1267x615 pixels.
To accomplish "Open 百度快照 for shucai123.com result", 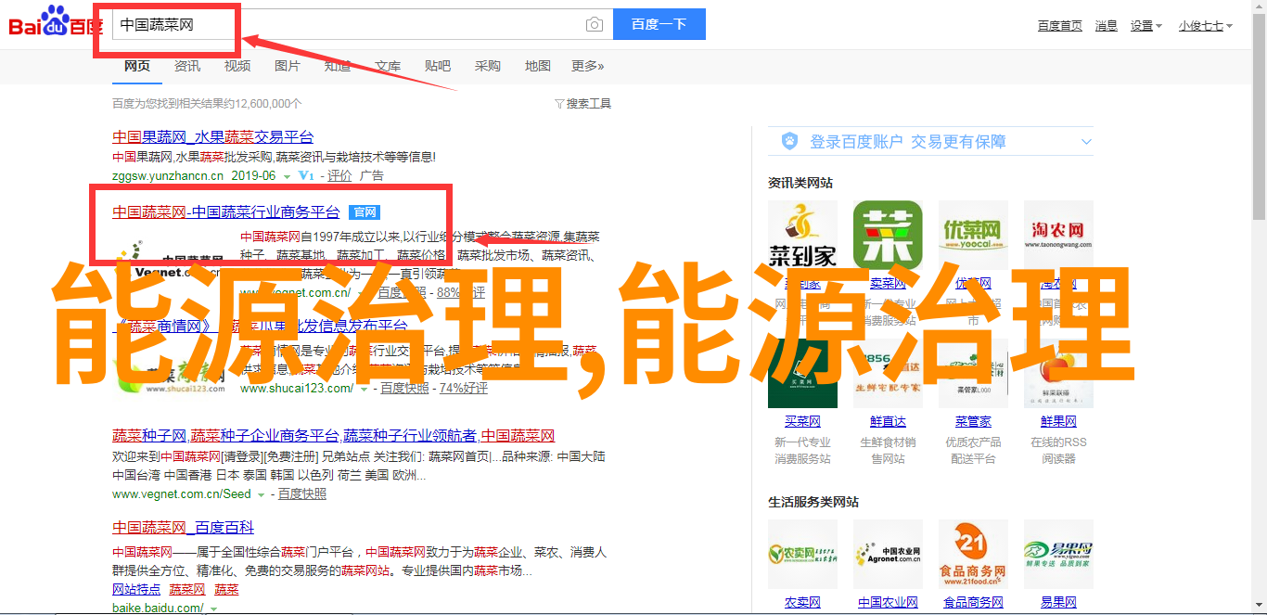I will click(404, 389).
